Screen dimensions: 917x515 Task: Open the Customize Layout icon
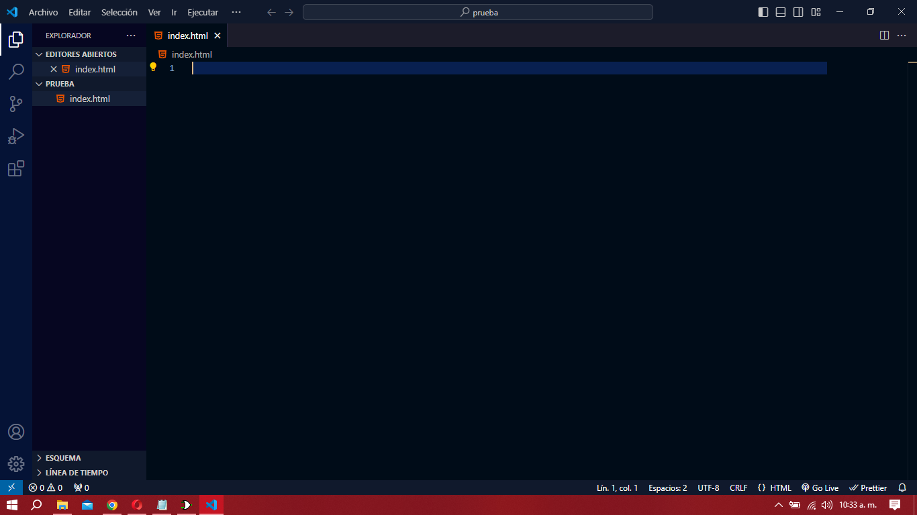point(816,12)
